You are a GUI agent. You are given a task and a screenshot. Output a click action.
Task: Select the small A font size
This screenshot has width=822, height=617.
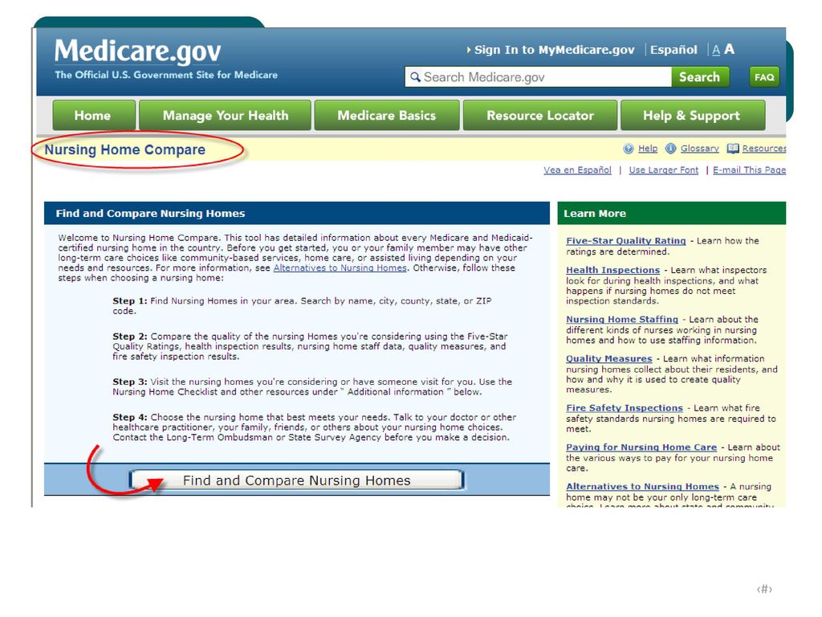coord(716,51)
